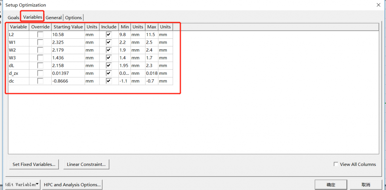Switch to the Goals tab
Viewport: 386px width, 190px height.
coord(14,18)
